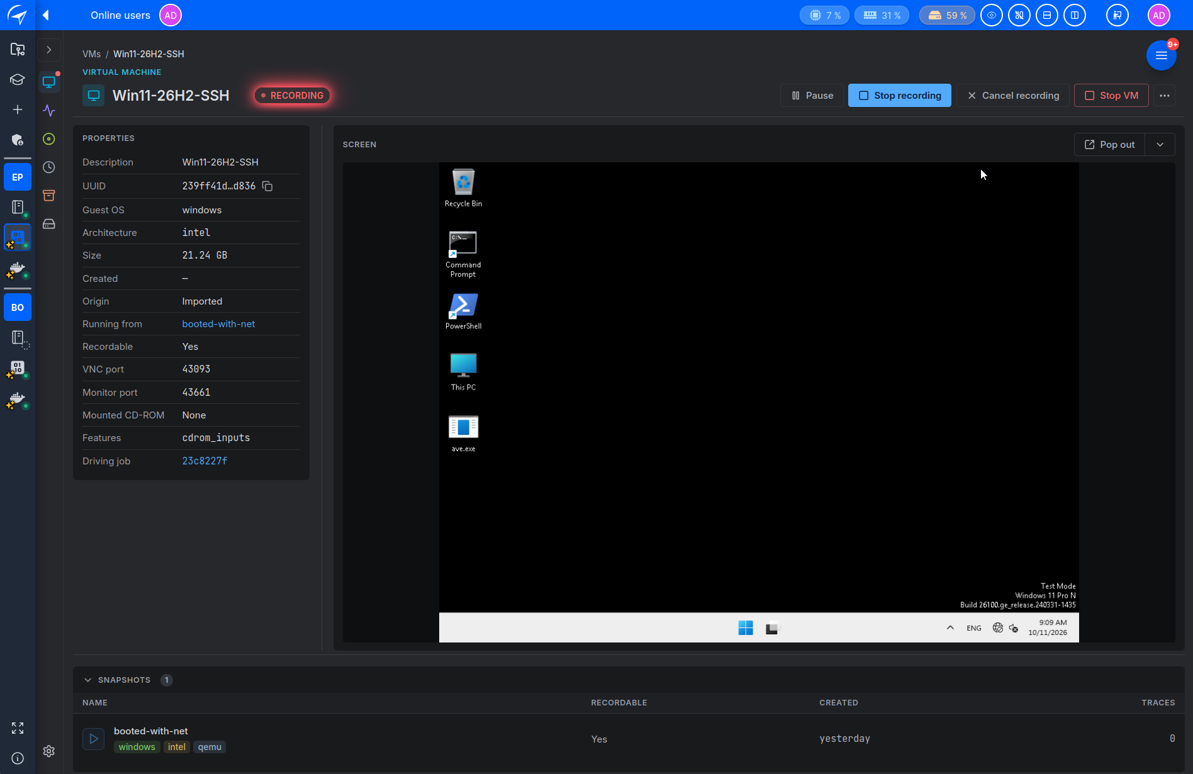Open the floating hamburger menu button
1193x774 pixels.
coord(1162,55)
